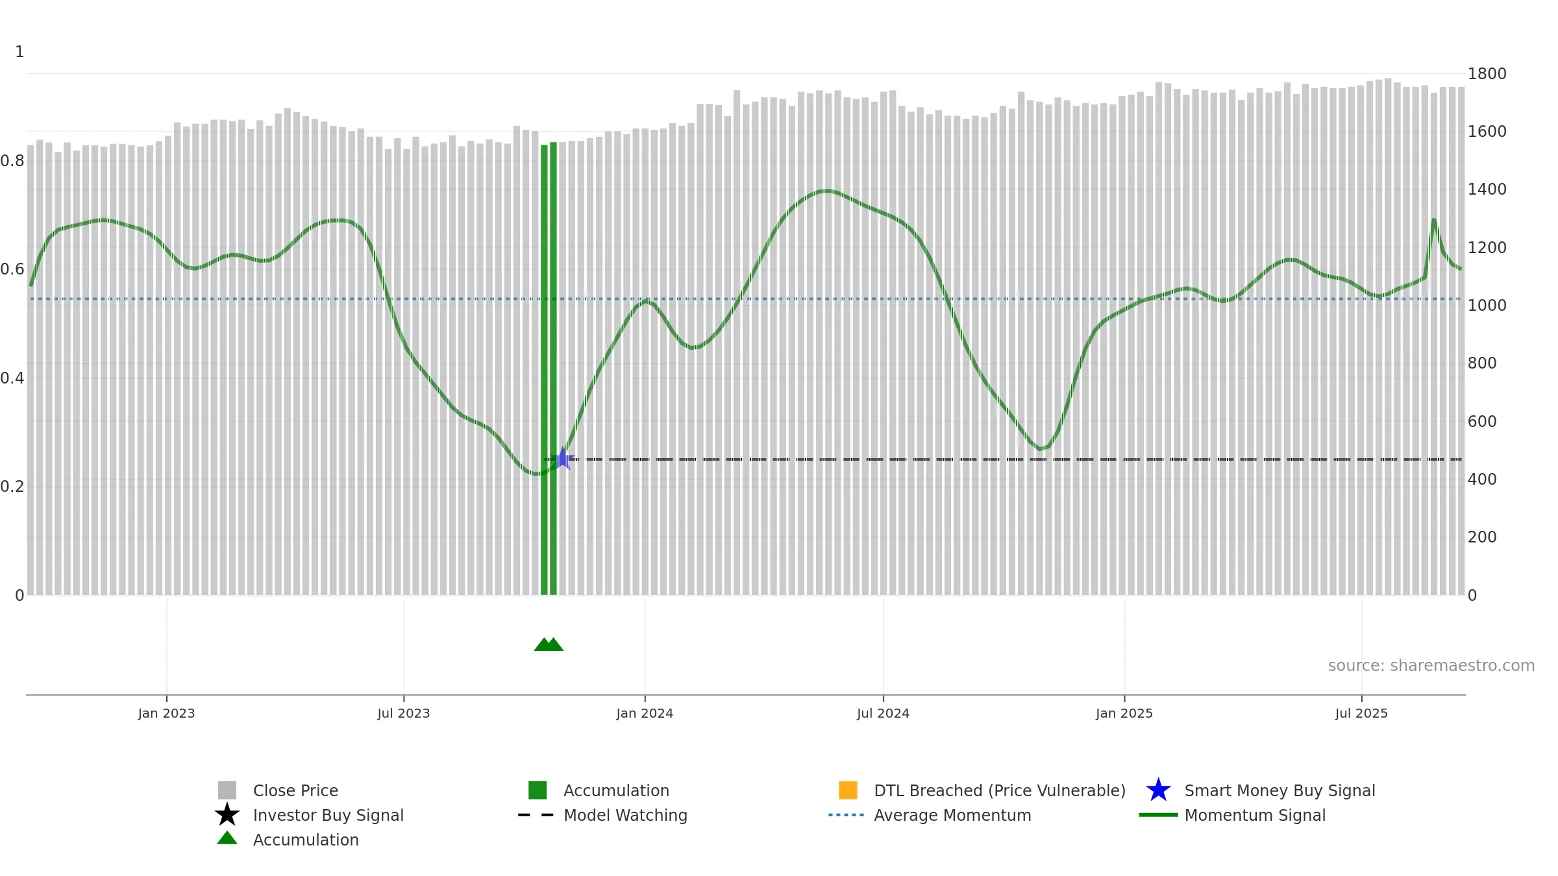Click the Jan 2024 x-axis label
This screenshot has width=1558, height=876.
(x=645, y=713)
